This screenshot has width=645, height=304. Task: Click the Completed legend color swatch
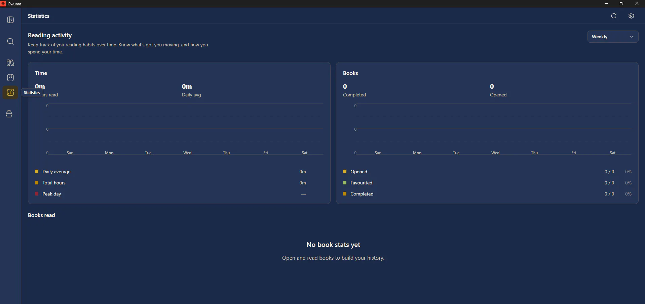click(x=345, y=194)
